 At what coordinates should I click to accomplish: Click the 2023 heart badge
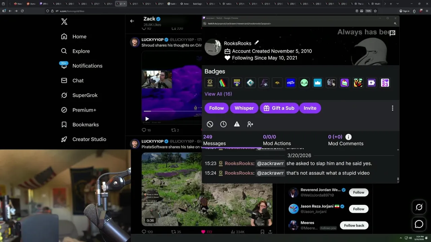point(385,83)
